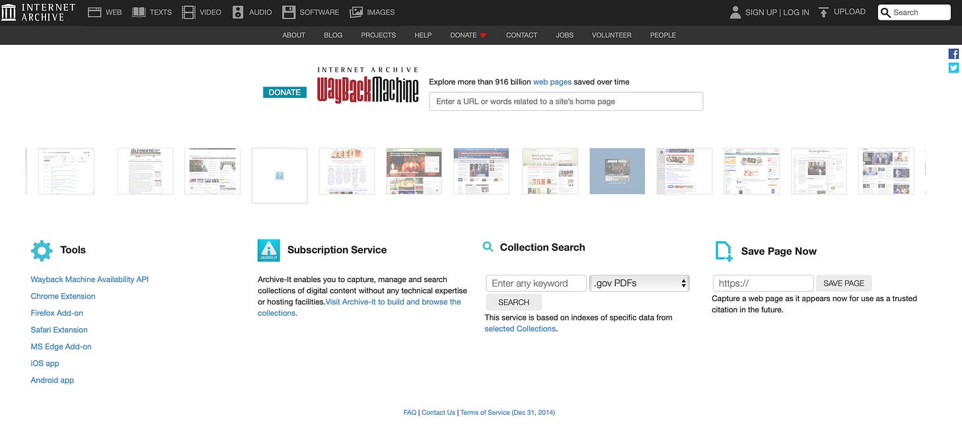
Task: Open Wayback Machine Availability API link
Action: pyautogui.click(x=90, y=279)
